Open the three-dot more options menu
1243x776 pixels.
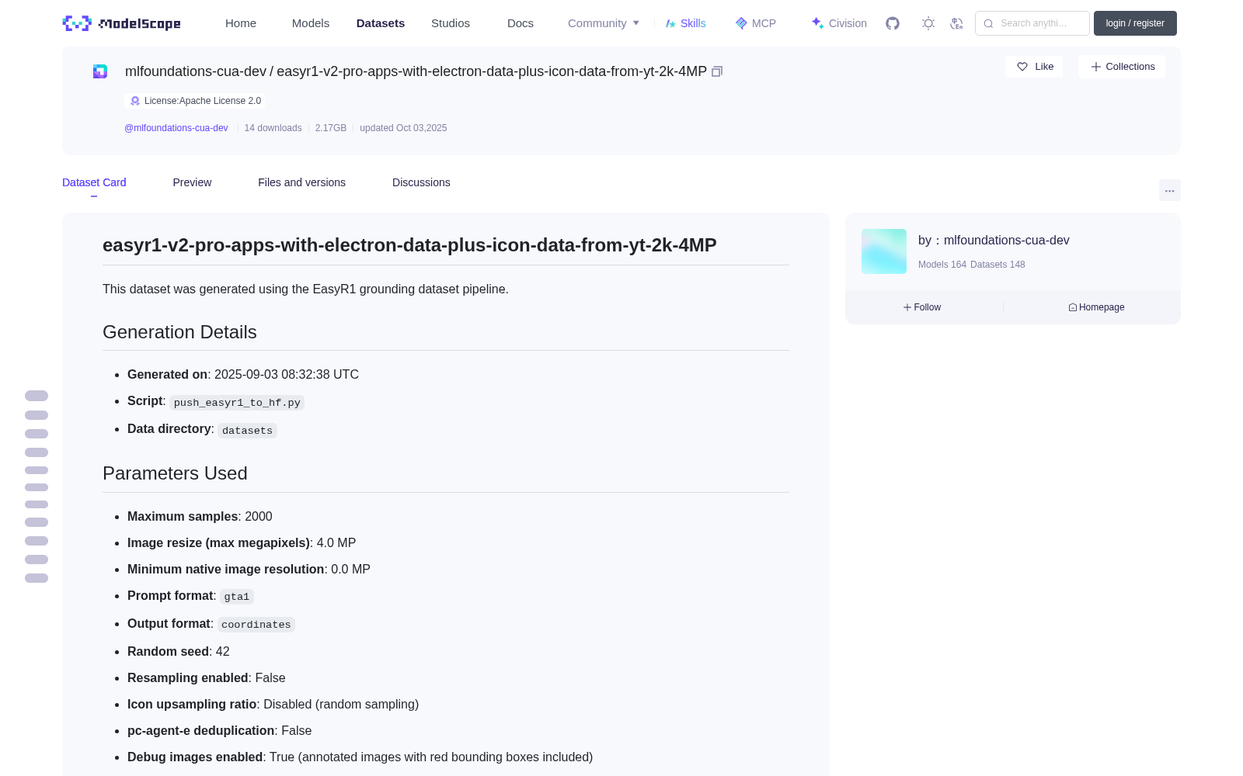[x=1169, y=190]
